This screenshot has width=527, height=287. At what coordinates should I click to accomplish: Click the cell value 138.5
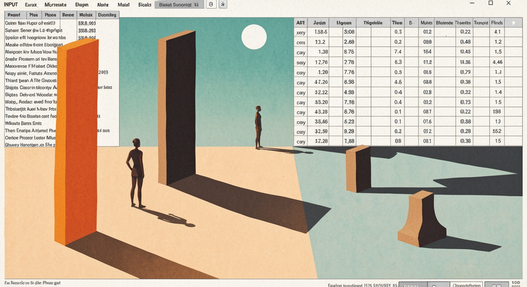[321, 32]
